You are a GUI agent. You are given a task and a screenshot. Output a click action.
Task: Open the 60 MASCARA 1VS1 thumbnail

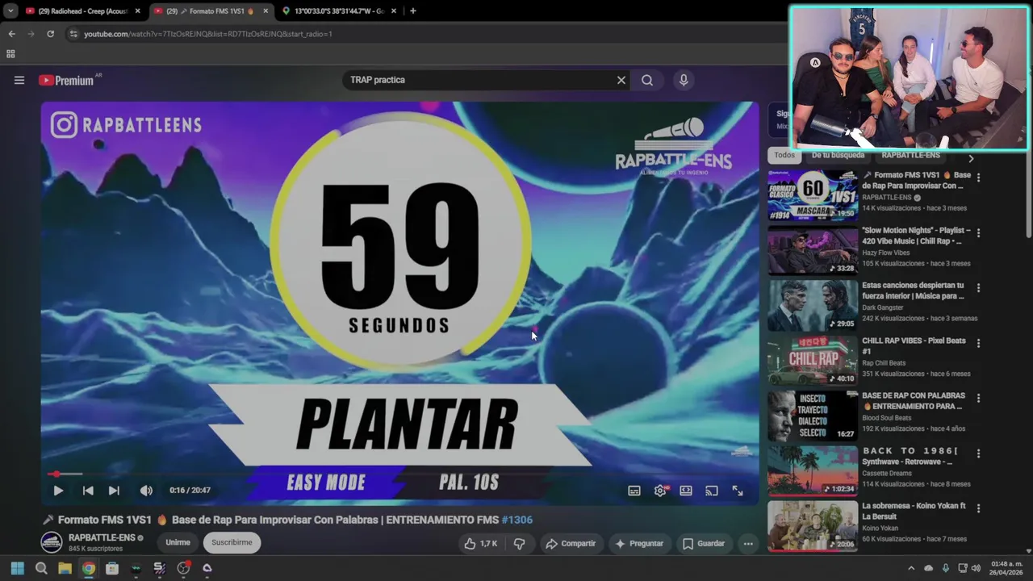(x=812, y=195)
